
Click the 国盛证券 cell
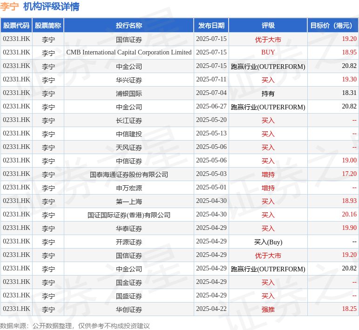point(129,296)
